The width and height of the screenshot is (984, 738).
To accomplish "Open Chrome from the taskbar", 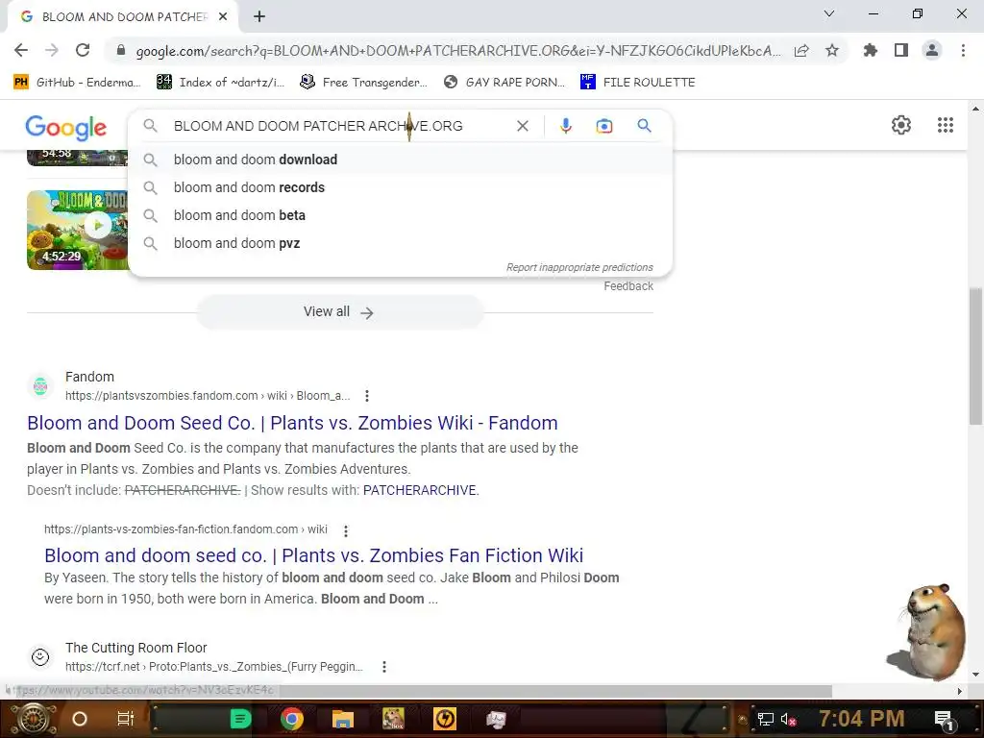I will (292, 719).
